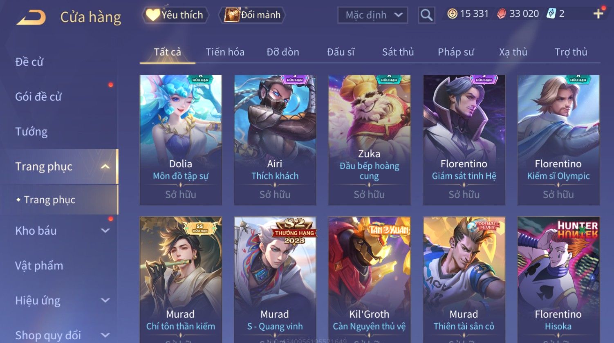
Task: Click the red ruby currency icon
Action: 501,14
